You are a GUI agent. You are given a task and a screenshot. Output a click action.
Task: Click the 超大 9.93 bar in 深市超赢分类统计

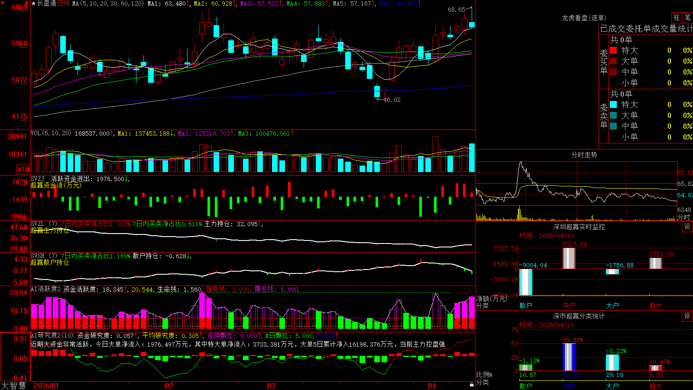(656, 368)
